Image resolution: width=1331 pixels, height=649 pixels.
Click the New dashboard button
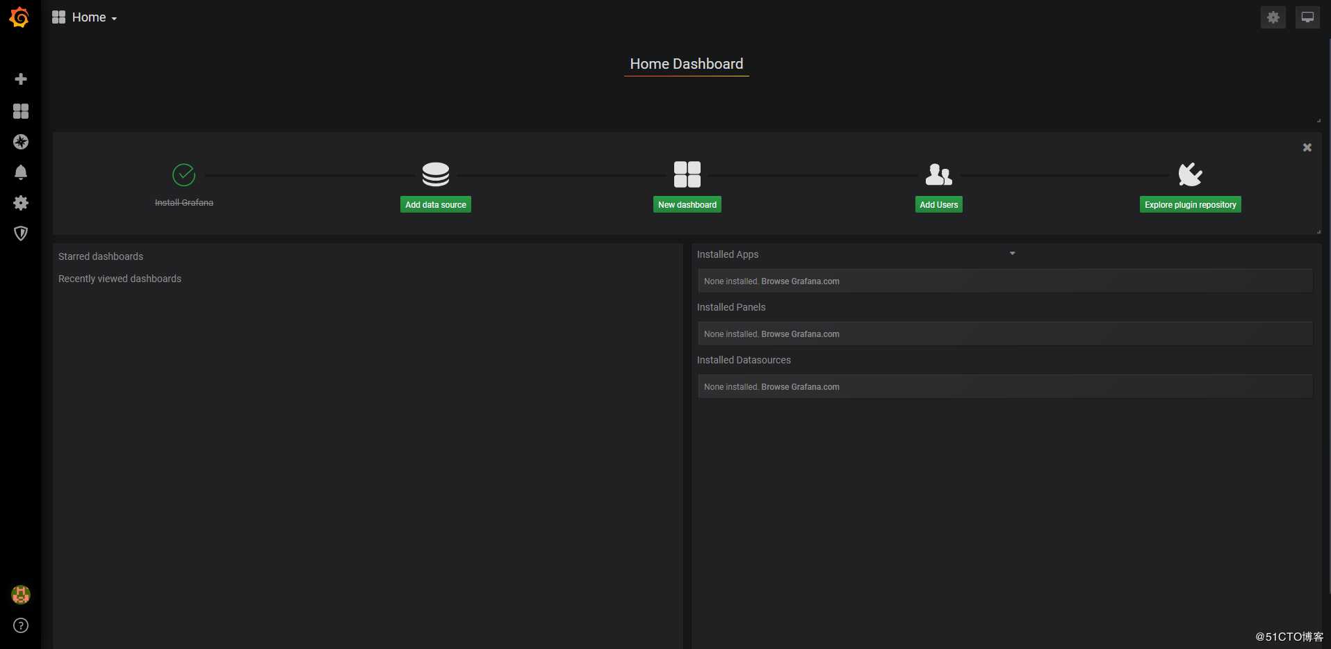tap(687, 204)
